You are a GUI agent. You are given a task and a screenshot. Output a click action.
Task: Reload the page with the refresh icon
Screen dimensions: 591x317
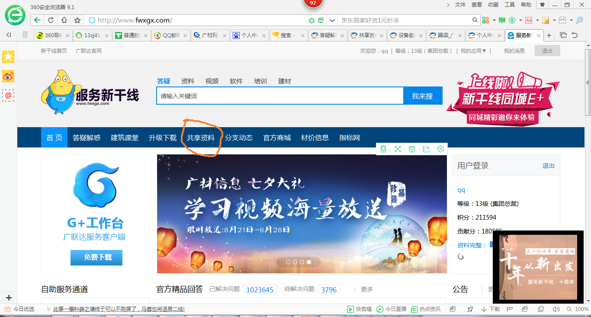(51, 20)
